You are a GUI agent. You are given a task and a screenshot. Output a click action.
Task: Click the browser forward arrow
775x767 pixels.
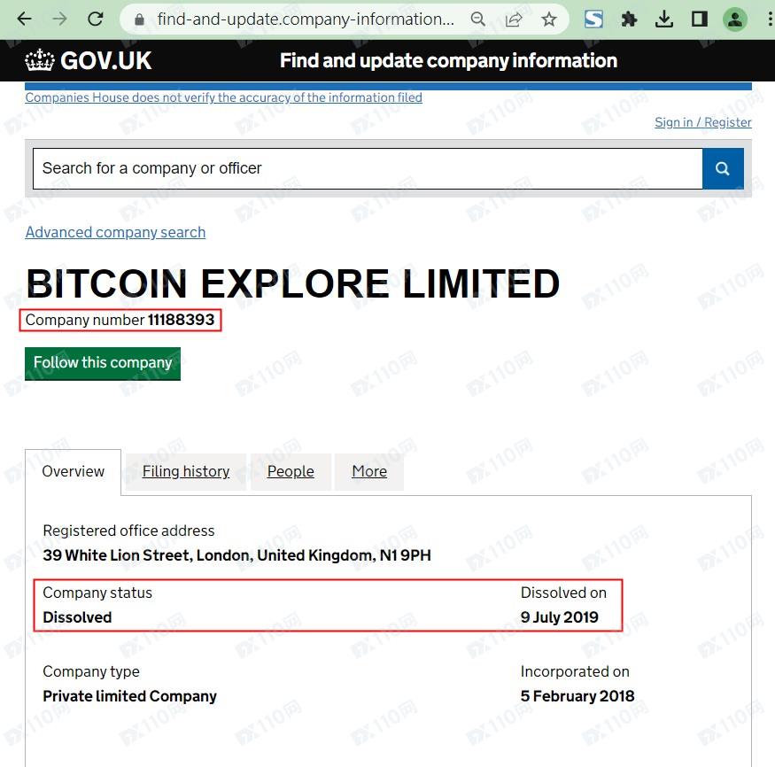point(59,19)
